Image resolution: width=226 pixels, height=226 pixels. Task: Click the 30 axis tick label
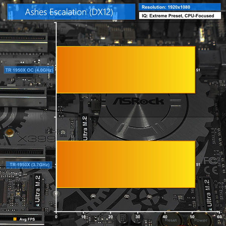click(x=137, y=217)
